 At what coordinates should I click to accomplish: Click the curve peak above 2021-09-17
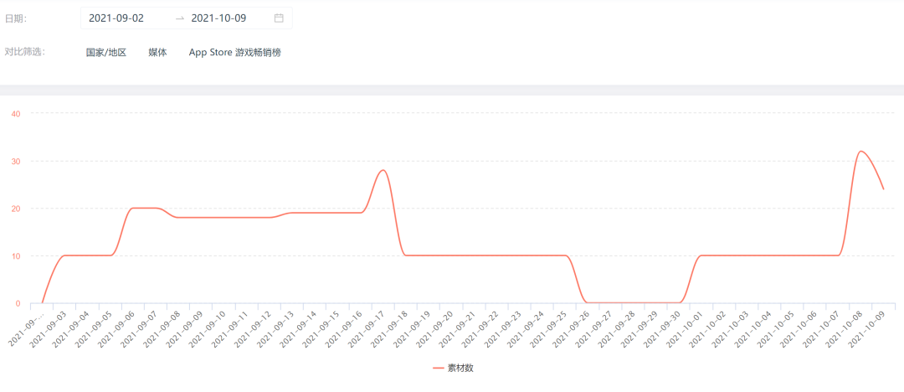coord(383,171)
